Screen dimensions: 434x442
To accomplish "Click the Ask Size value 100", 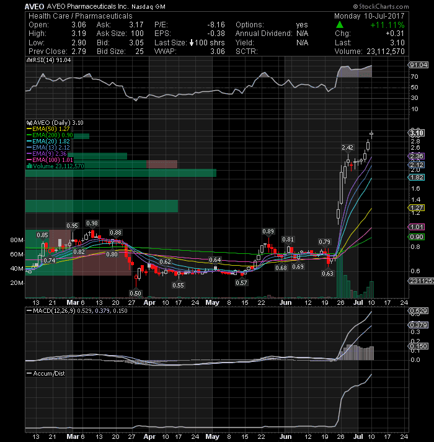I will click(137, 34).
